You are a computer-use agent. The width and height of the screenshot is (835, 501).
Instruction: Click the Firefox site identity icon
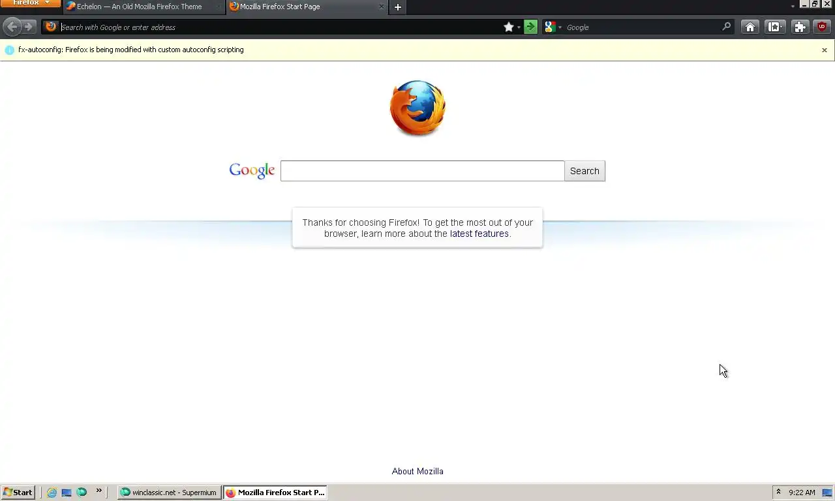tap(51, 27)
